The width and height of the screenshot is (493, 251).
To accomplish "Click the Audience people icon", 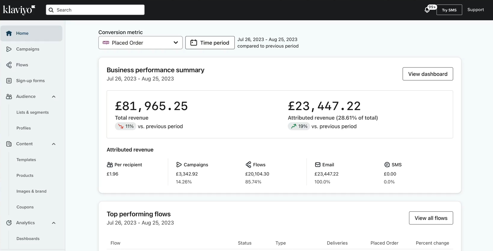I will coord(9,96).
